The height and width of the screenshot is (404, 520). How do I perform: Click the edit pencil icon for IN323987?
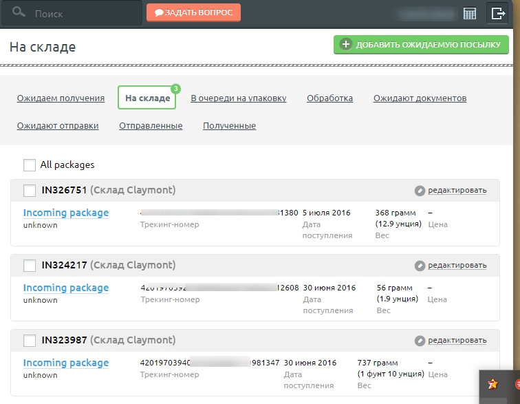[420, 341]
